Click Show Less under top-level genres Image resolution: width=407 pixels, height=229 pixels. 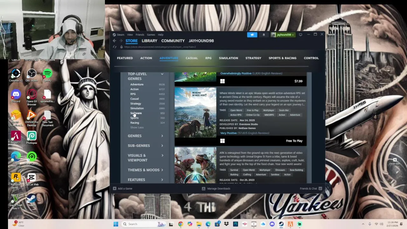click(137, 128)
